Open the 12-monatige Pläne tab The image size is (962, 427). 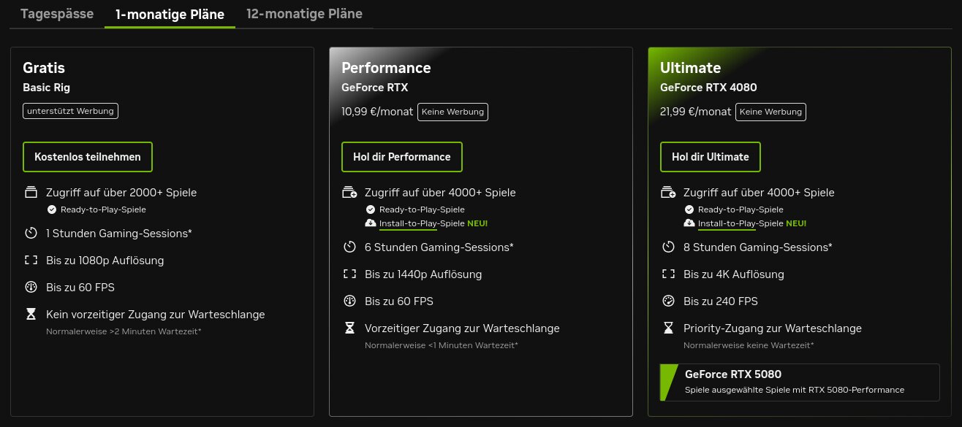[x=303, y=13]
